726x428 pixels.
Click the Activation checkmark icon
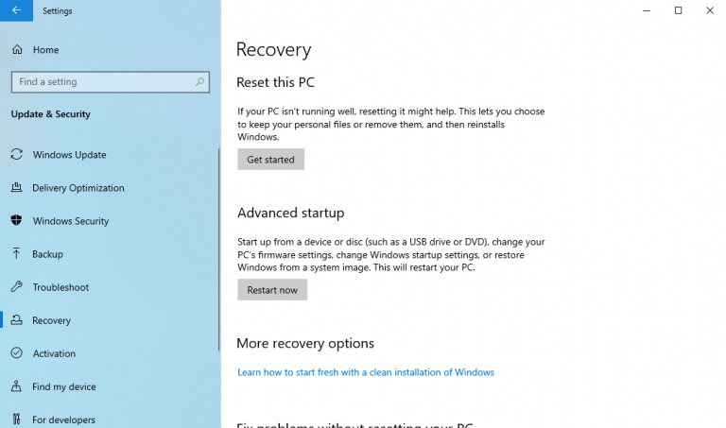pos(17,353)
